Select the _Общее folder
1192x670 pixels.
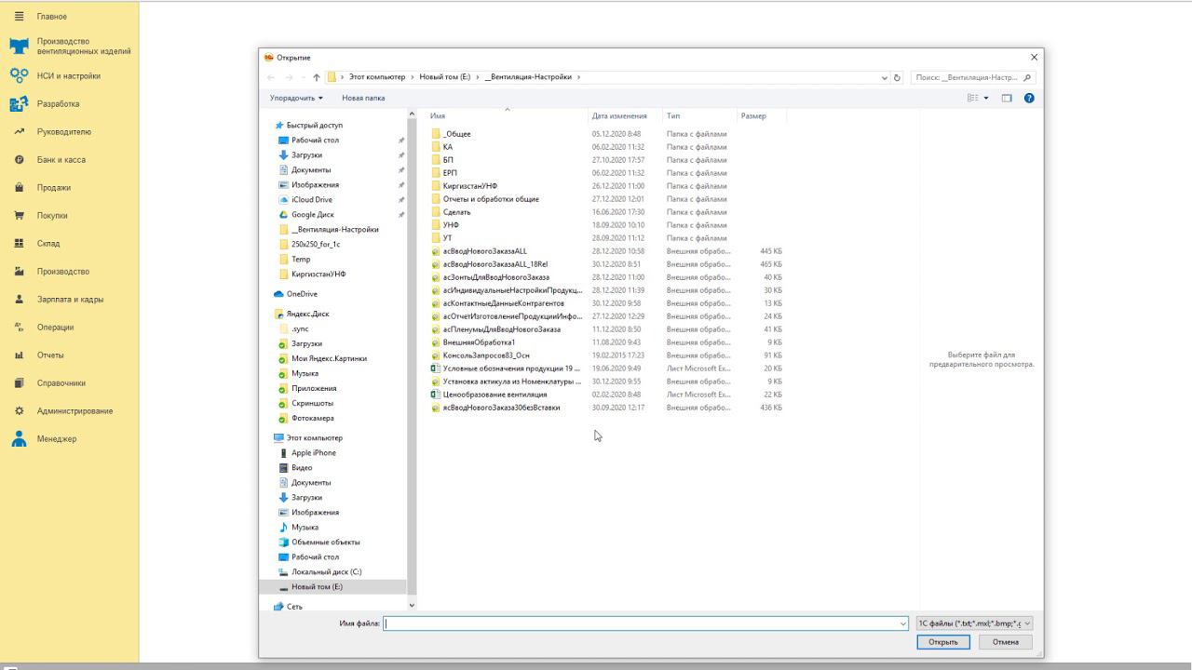click(457, 134)
